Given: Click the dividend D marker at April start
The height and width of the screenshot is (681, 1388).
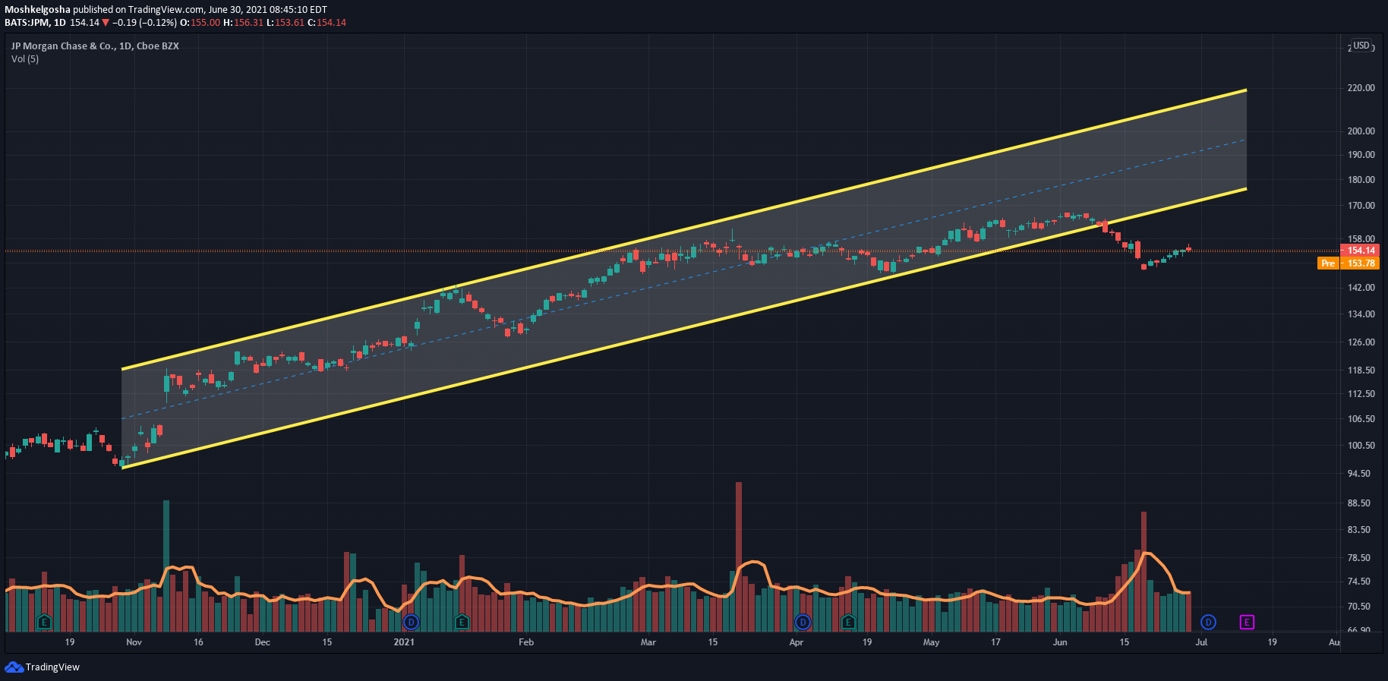Looking at the screenshot, I should point(803,623).
